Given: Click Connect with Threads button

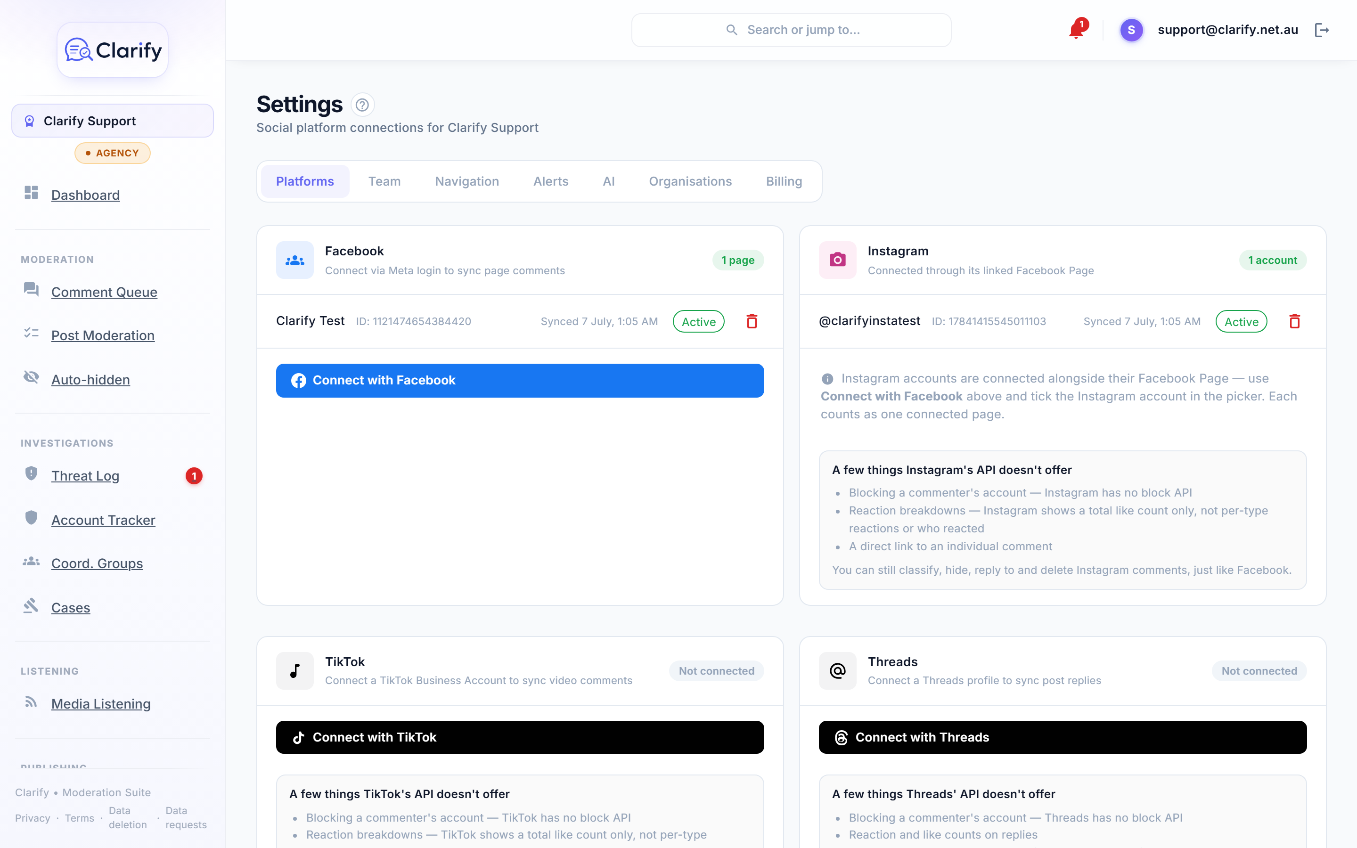Looking at the screenshot, I should pyautogui.click(x=1063, y=737).
